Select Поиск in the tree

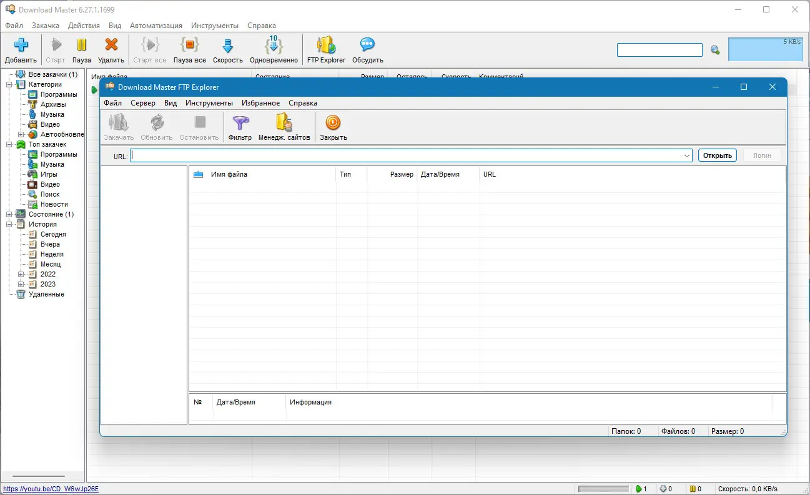50,194
